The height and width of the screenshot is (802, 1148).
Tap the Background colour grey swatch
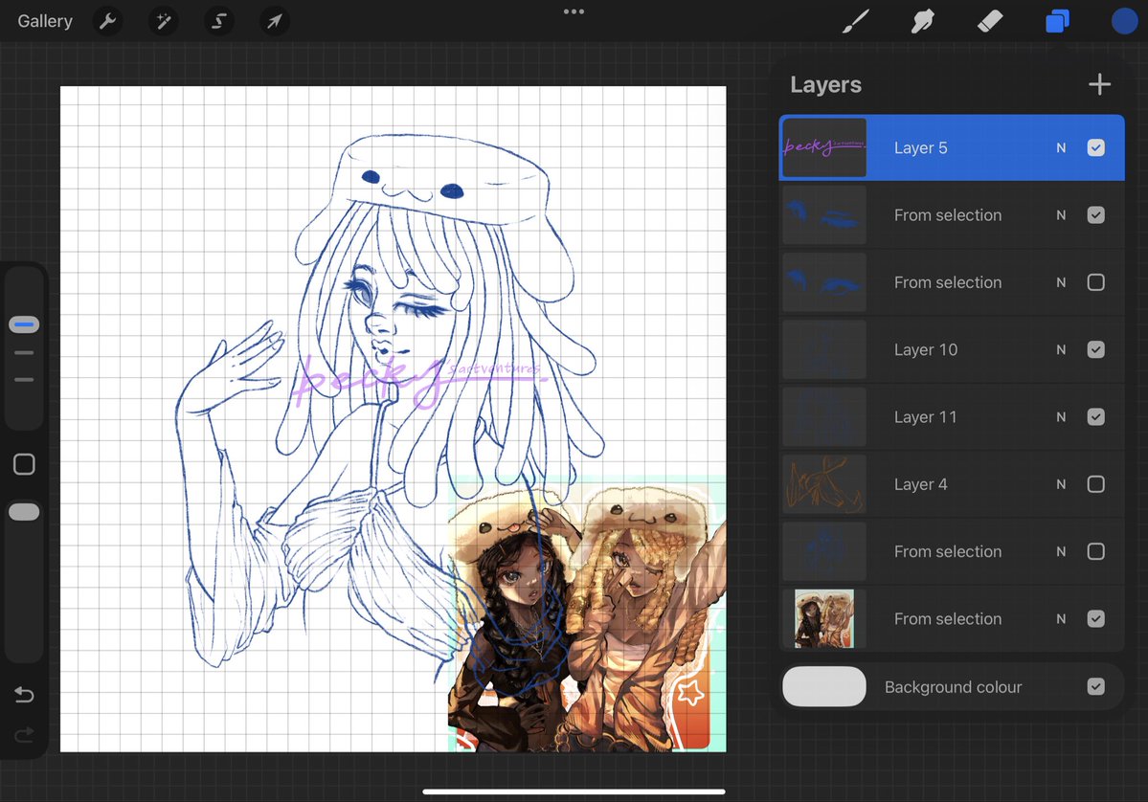(824, 686)
